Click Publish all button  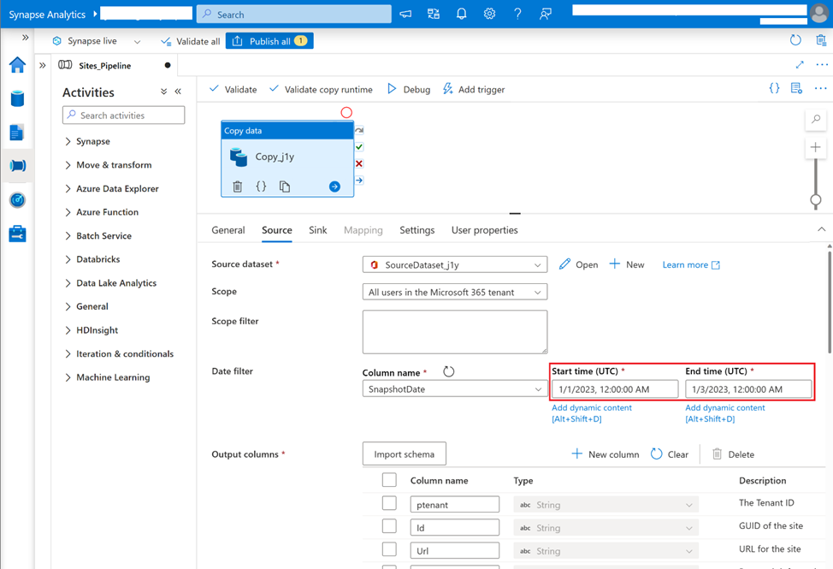pyautogui.click(x=269, y=41)
